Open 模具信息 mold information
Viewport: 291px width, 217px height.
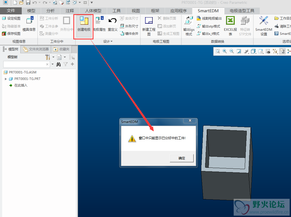click(x=29, y=24)
